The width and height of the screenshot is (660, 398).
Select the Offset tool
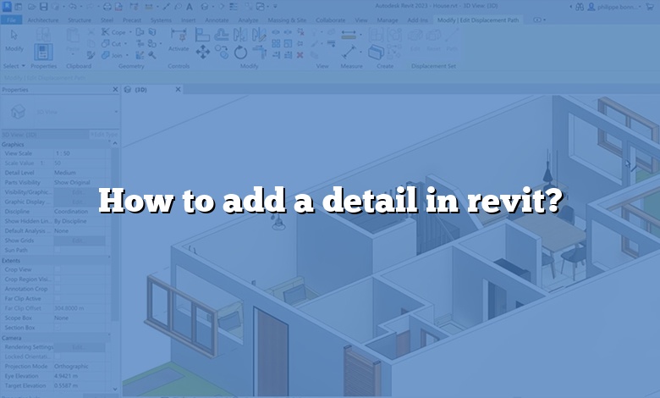[222, 35]
